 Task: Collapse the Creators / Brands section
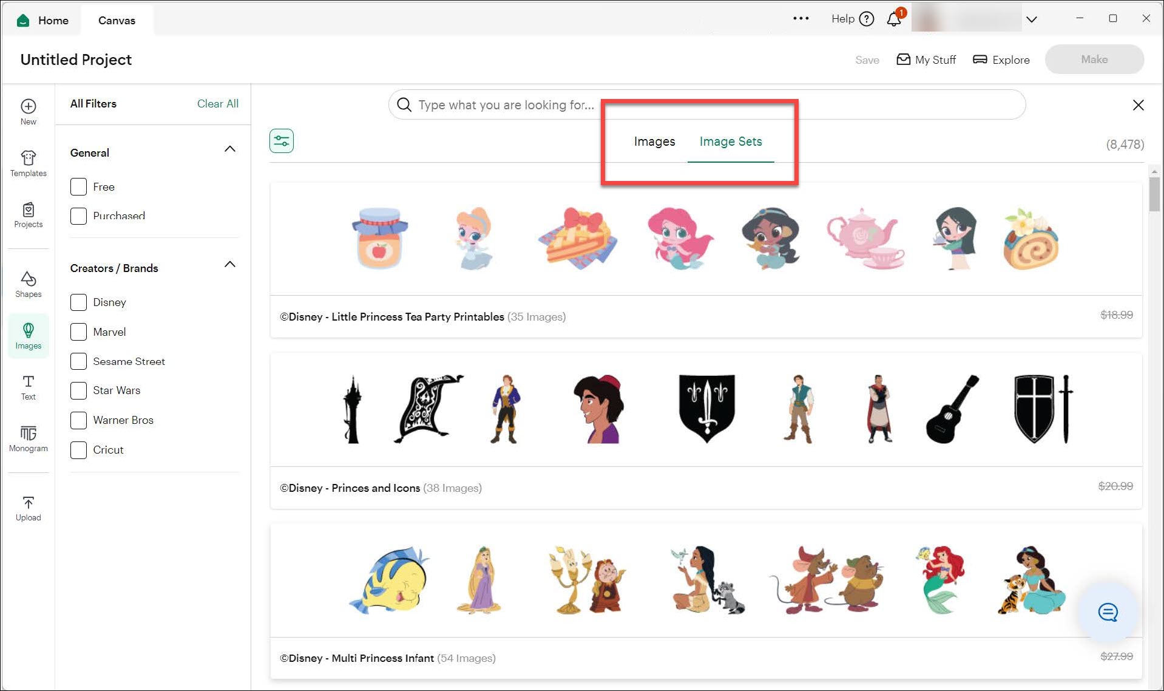[229, 265]
